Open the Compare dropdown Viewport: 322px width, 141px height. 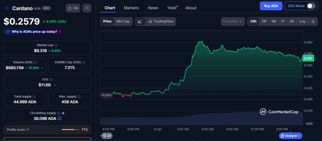[232, 21]
